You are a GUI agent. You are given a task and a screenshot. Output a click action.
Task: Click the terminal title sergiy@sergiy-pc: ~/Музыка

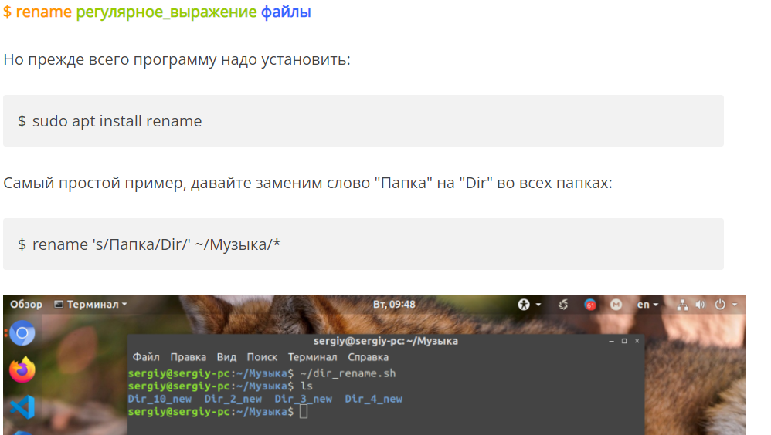click(385, 341)
